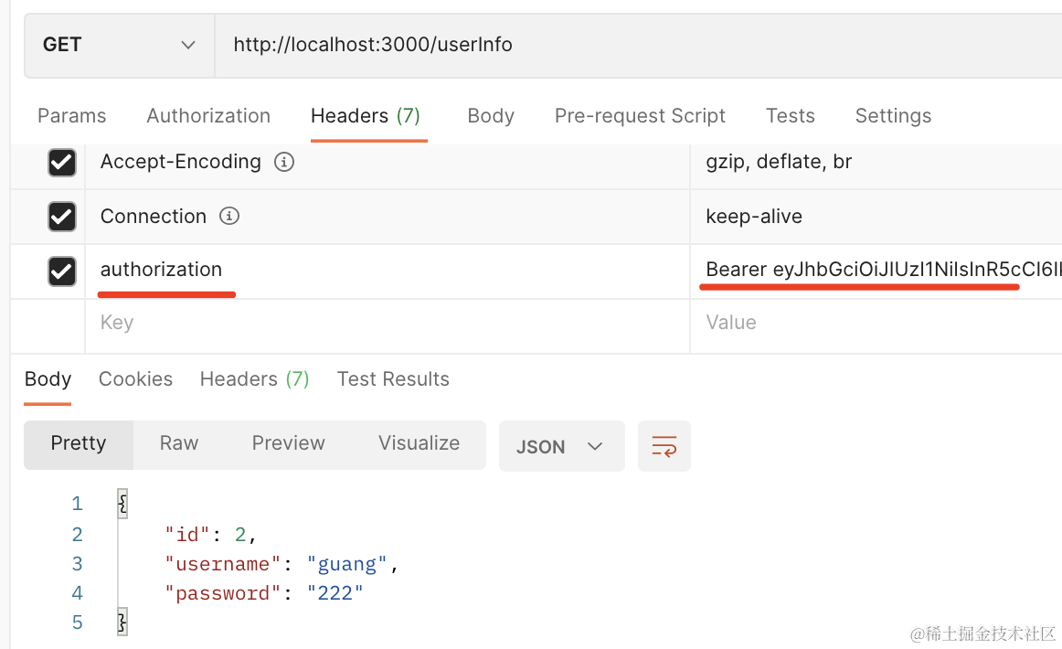Disable the Connection header checkbox
Image resolution: width=1062 pixels, height=649 pixels.
(x=61, y=217)
